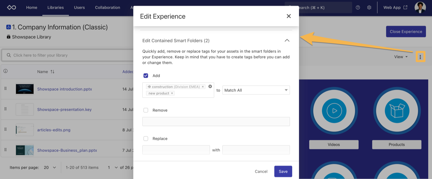The image size is (432, 179).
Task: Enable the Remove checkbox
Action: pyautogui.click(x=146, y=110)
